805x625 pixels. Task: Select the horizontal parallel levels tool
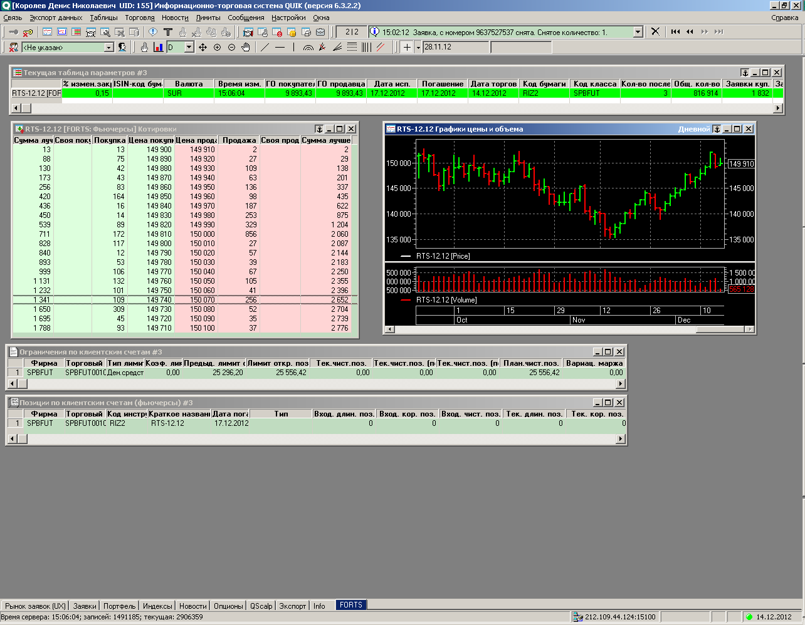point(352,47)
